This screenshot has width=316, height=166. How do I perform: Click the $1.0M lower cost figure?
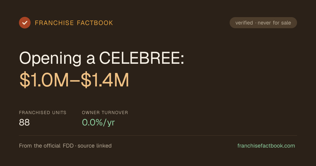[44, 80]
